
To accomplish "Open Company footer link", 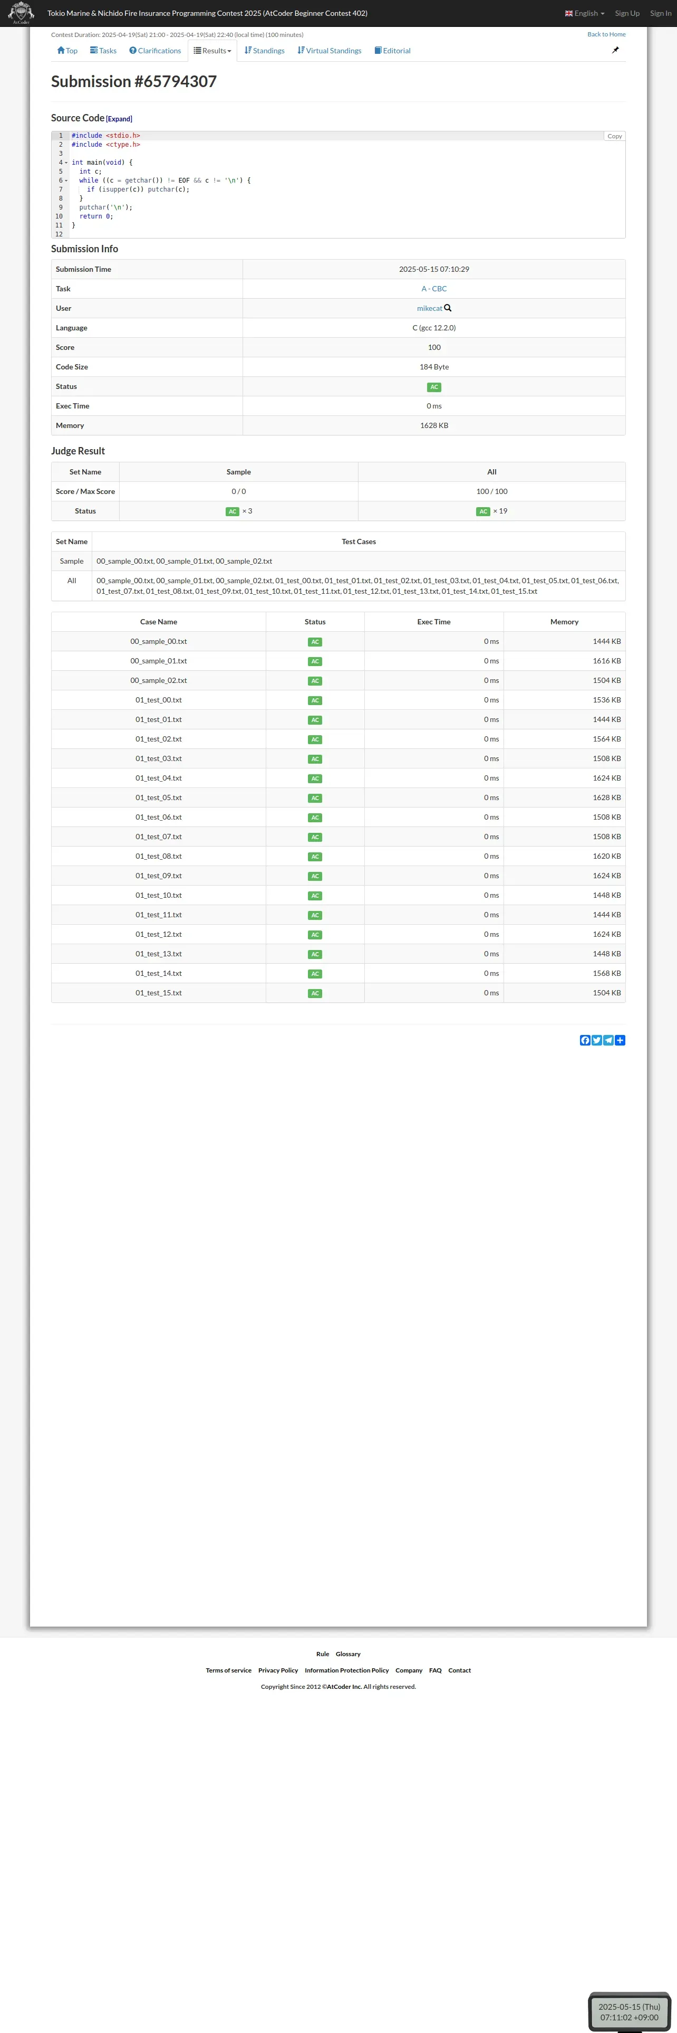I will click(x=409, y=1670).
